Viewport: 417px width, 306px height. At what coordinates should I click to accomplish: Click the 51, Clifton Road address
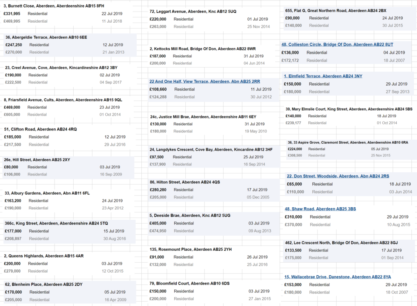[41, 129]
